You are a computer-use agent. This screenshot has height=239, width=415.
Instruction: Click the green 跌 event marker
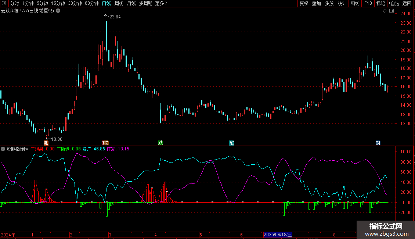tap(160, 143)
